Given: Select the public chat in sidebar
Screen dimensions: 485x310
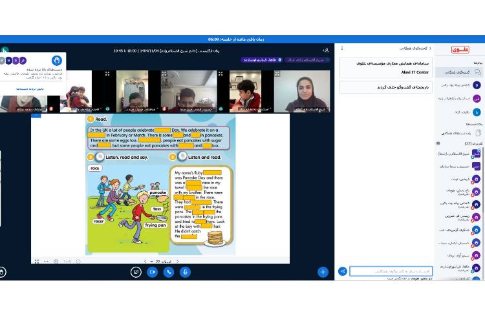Looking at the screenshot, I should point(460,72).
